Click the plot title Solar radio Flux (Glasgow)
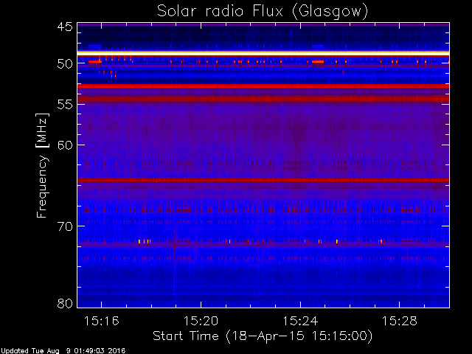The height and width of the screenshot is (354, 472). (263, 12)
